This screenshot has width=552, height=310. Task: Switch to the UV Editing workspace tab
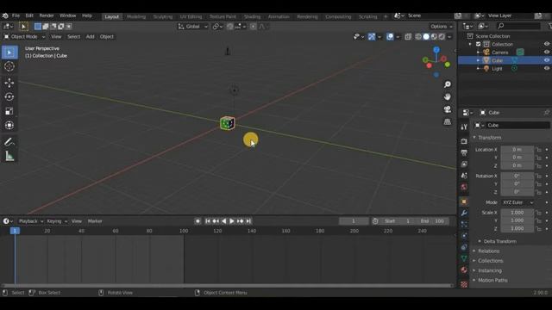coord(191,16)
